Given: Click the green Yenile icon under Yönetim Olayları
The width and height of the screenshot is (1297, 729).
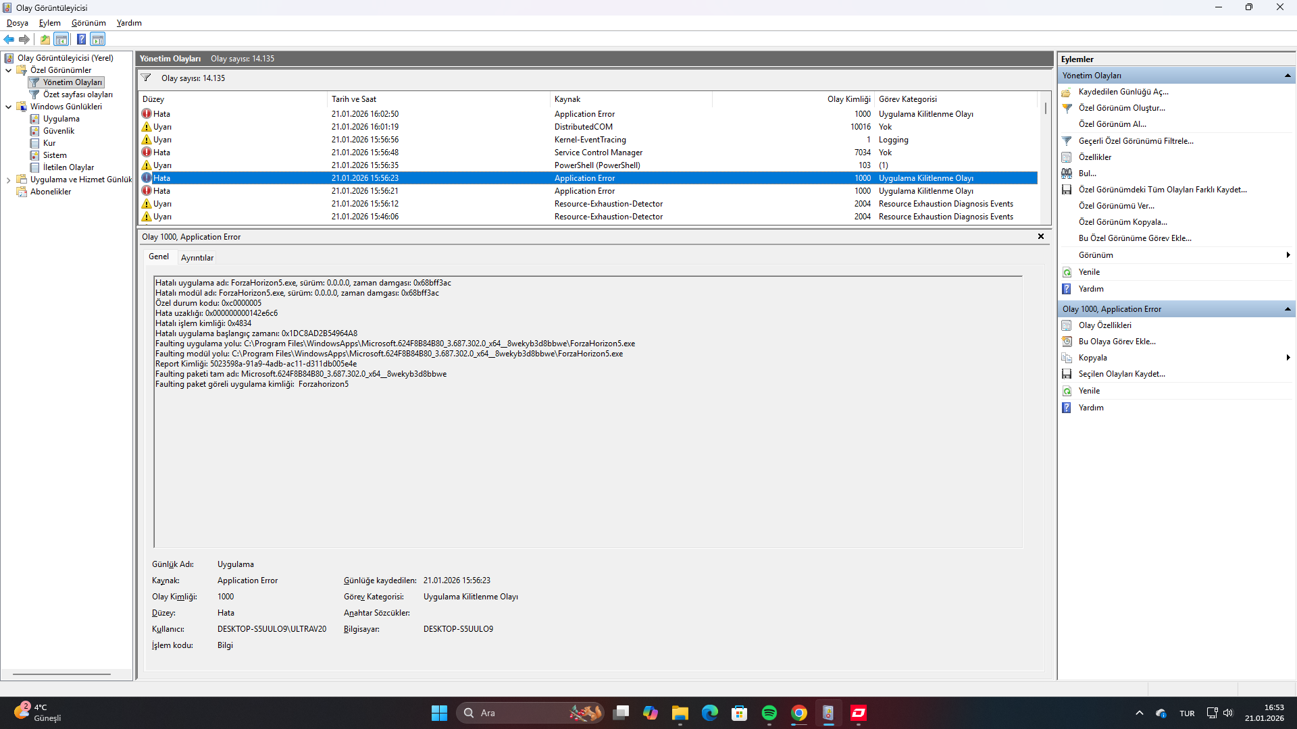Looking at the screenshot, I should 1067,272.
